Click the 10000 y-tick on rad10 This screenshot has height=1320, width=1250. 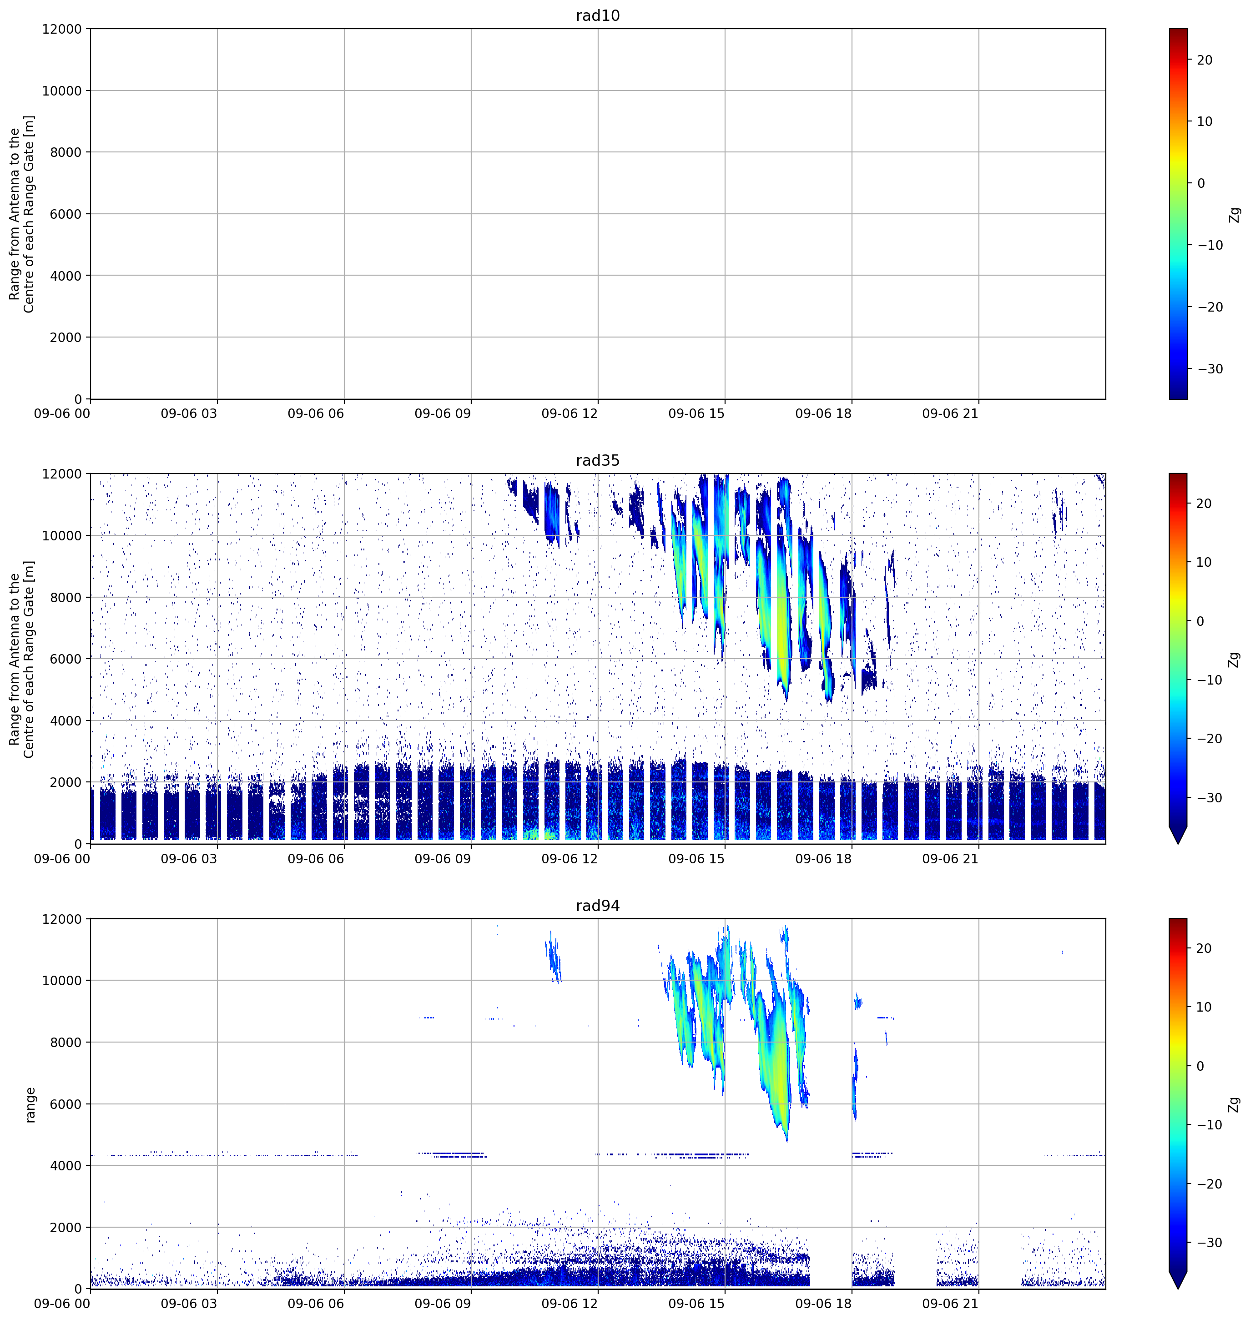[x=62, y=91]
